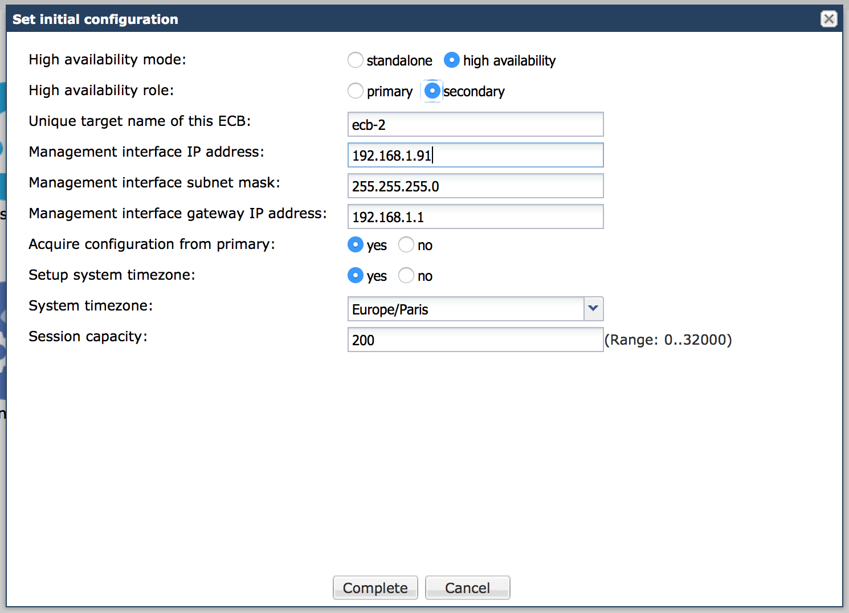The width and height of the screenshot is (849, 613).
Task: Select standalone availability mode
Action: (x=356, y=60)
